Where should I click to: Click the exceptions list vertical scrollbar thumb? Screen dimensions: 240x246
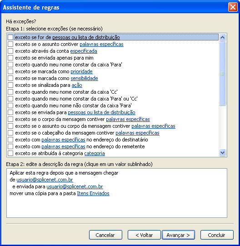pyautogui.click(x=222, y=74)
